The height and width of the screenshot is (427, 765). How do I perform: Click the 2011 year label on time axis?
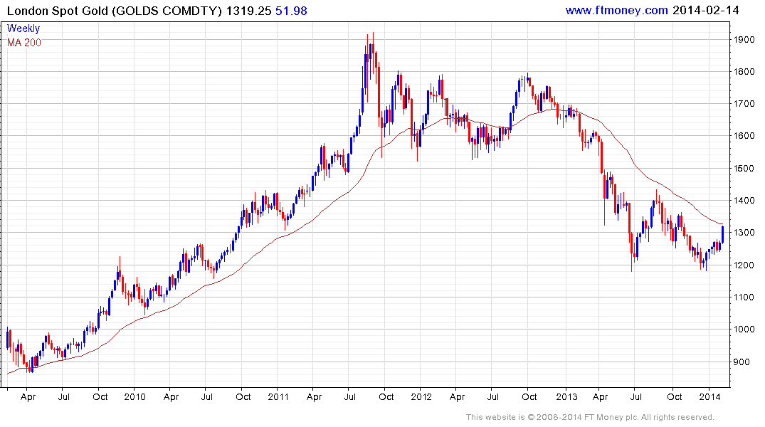pyautogui.click(x=278, y=396)
